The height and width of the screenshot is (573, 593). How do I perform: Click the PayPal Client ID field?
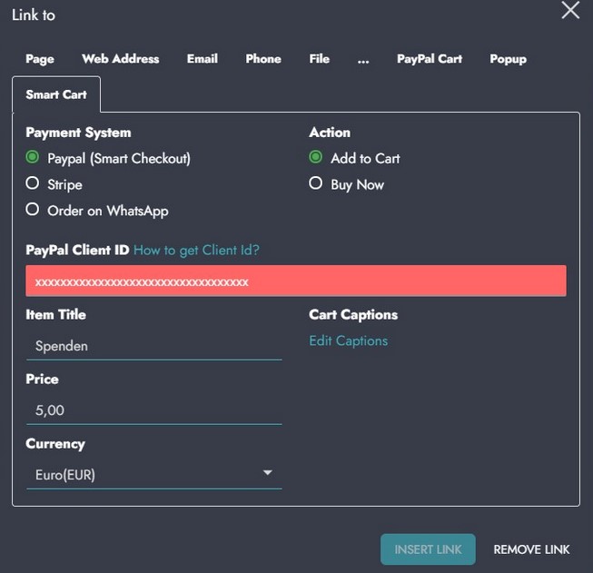tap(296, 282)
